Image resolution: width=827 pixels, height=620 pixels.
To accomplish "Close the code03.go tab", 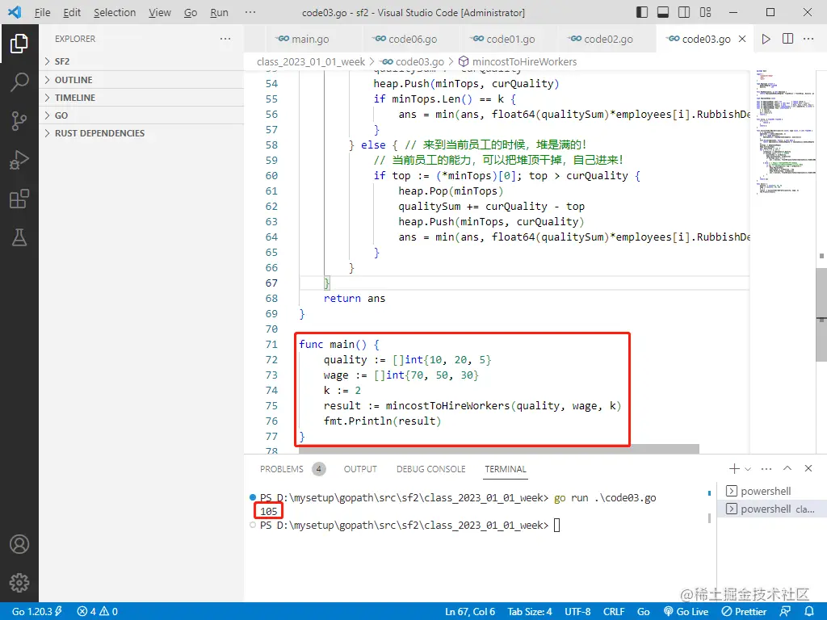I will click(742, 39).
